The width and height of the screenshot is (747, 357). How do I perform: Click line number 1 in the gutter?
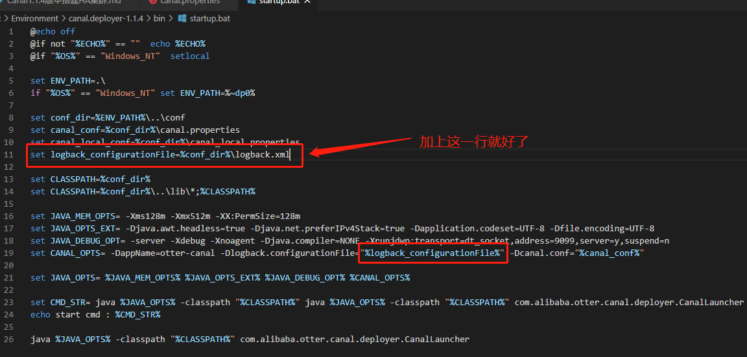(11, 31)
